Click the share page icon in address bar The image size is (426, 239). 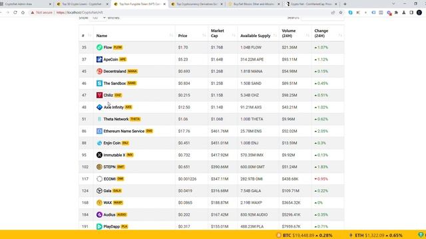pos(333,13)
